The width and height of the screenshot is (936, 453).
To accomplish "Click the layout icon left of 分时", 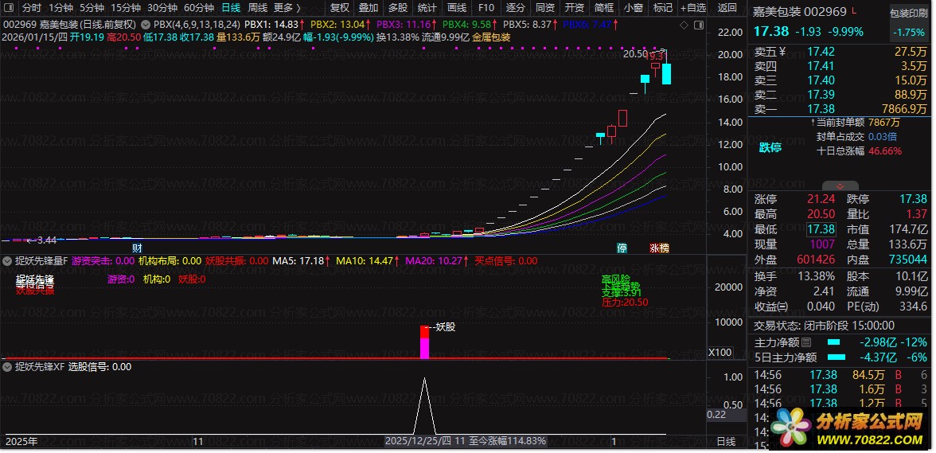I will [x=9, y=8].
